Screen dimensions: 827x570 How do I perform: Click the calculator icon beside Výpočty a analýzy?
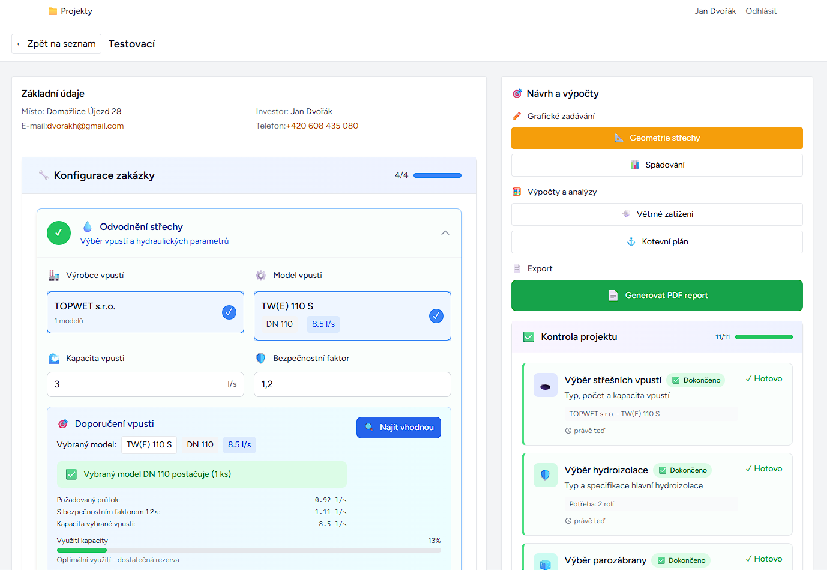[517, 192]
